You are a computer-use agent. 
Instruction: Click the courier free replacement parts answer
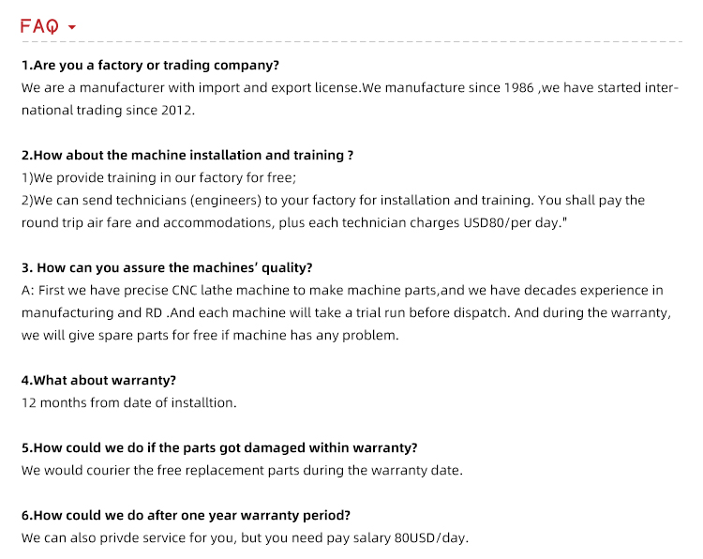point(242,470)
